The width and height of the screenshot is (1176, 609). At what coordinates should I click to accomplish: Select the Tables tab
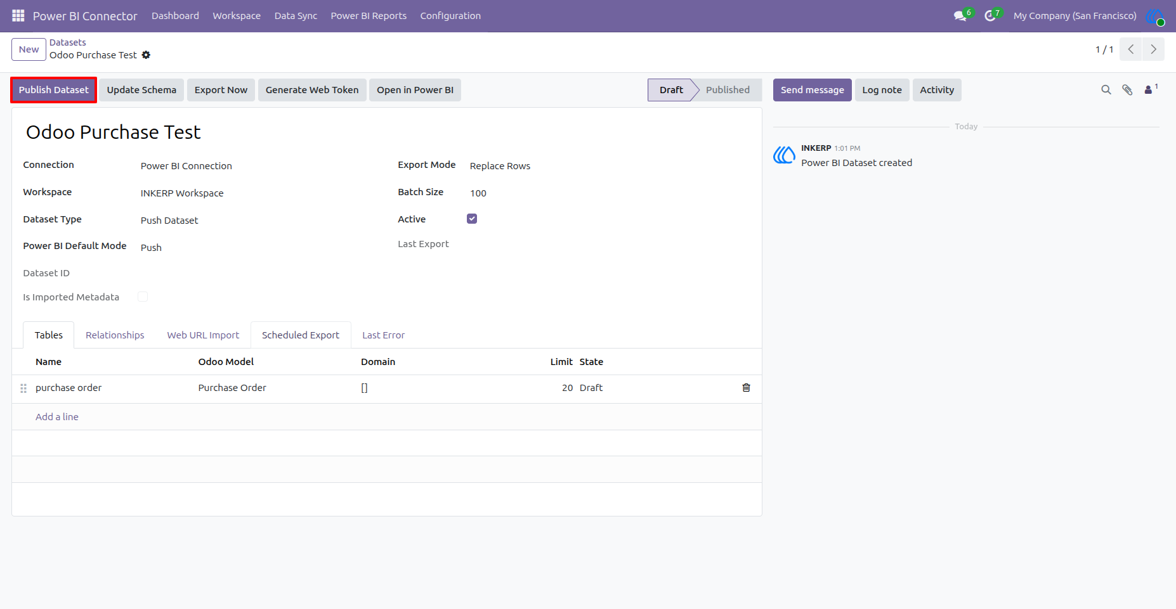tap(49, 335)
